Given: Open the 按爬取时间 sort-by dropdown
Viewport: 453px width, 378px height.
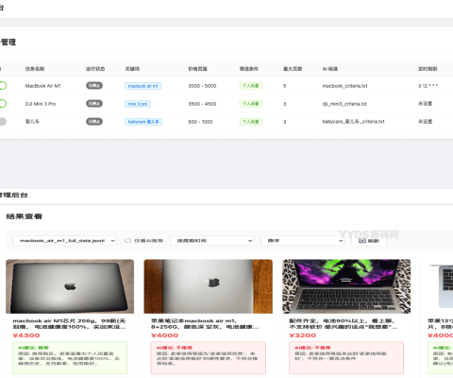Looking at the screenshot, I should tap(212, 241).
